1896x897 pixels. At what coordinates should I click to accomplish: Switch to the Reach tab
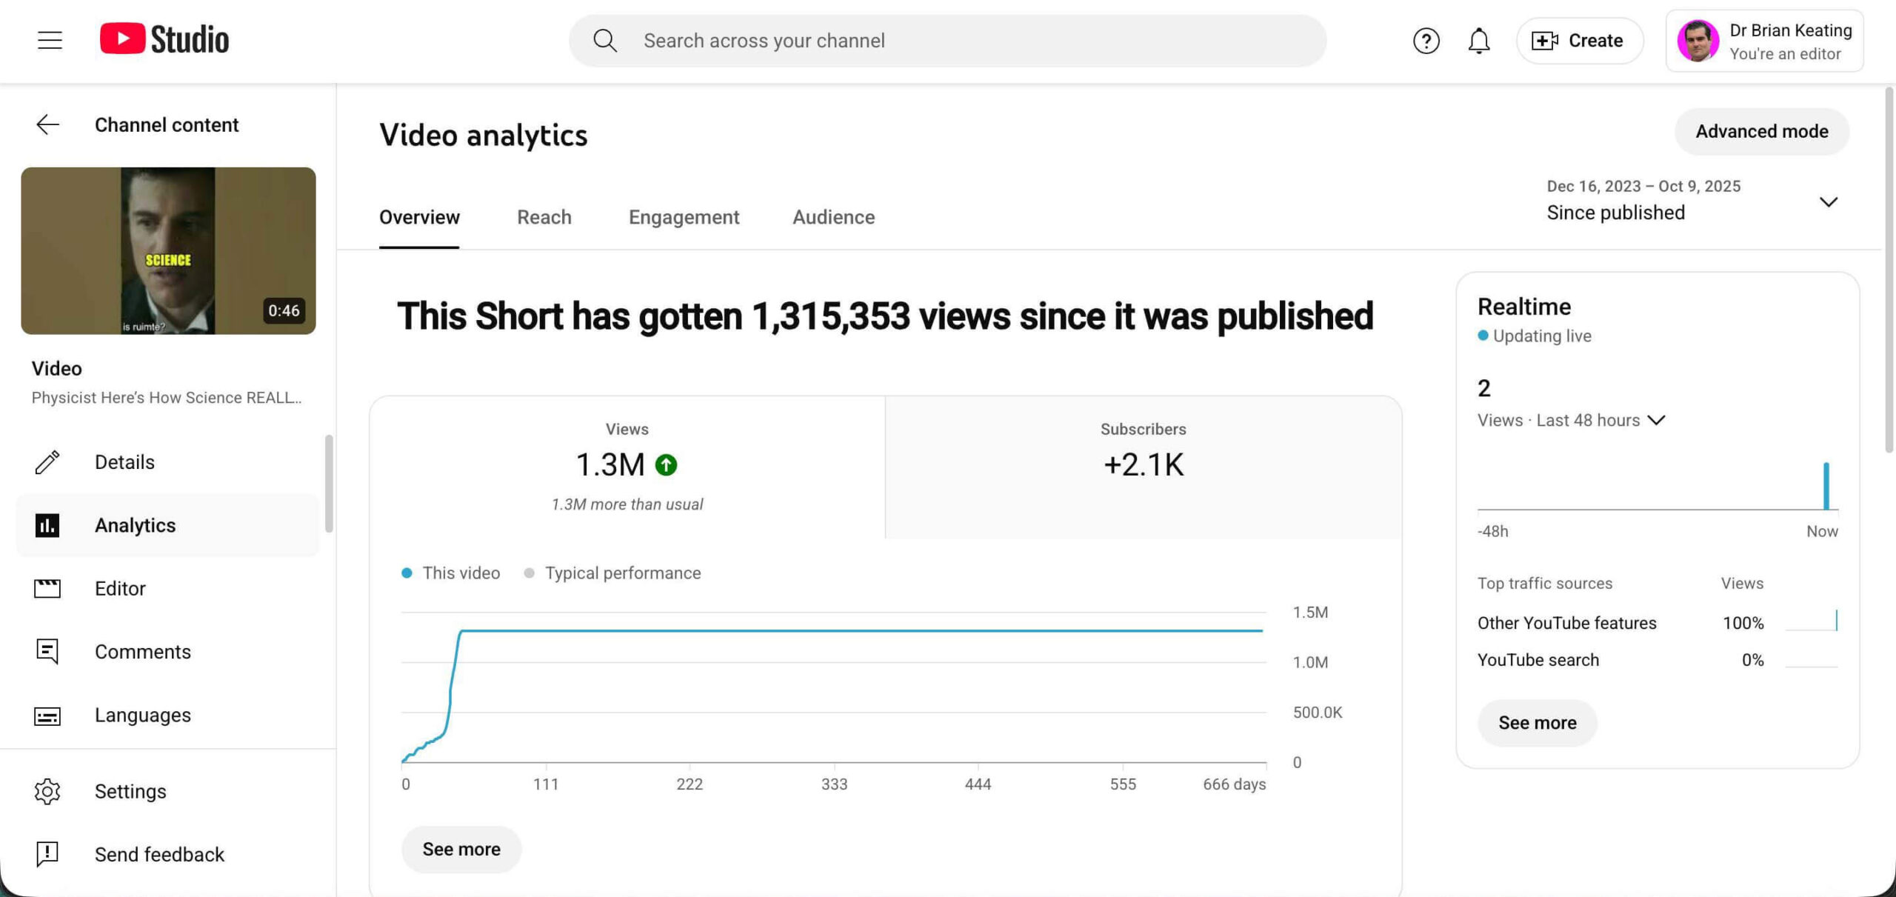coord(544,217)
